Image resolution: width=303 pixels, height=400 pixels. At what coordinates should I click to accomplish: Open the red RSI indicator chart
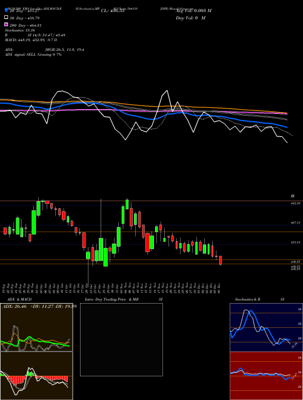(x=266, y=376)
